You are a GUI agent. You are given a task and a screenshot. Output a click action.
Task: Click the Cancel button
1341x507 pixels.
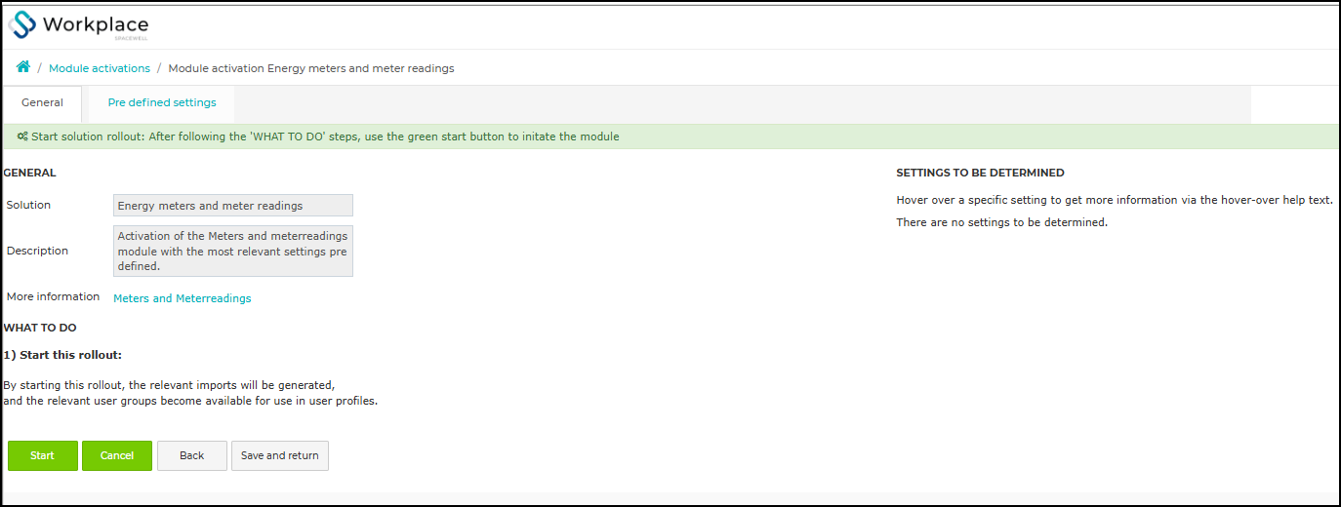pos(117,455)
